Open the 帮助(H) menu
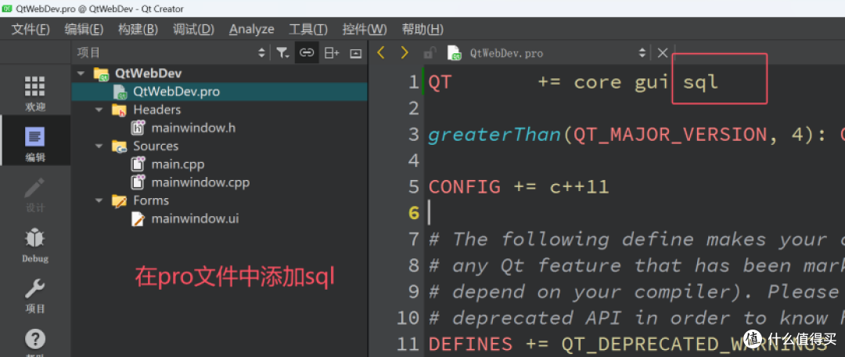Image resolution: width=845 pixels, height=357 pixels. (422, 29)
